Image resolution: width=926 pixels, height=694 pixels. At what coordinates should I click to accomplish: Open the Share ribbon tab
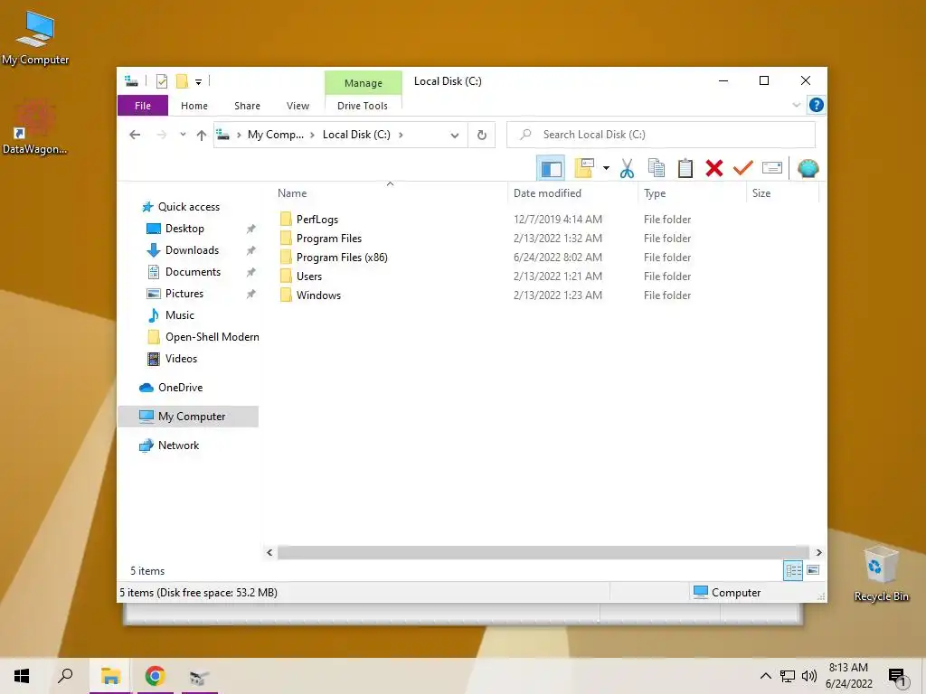coord(247,106)
